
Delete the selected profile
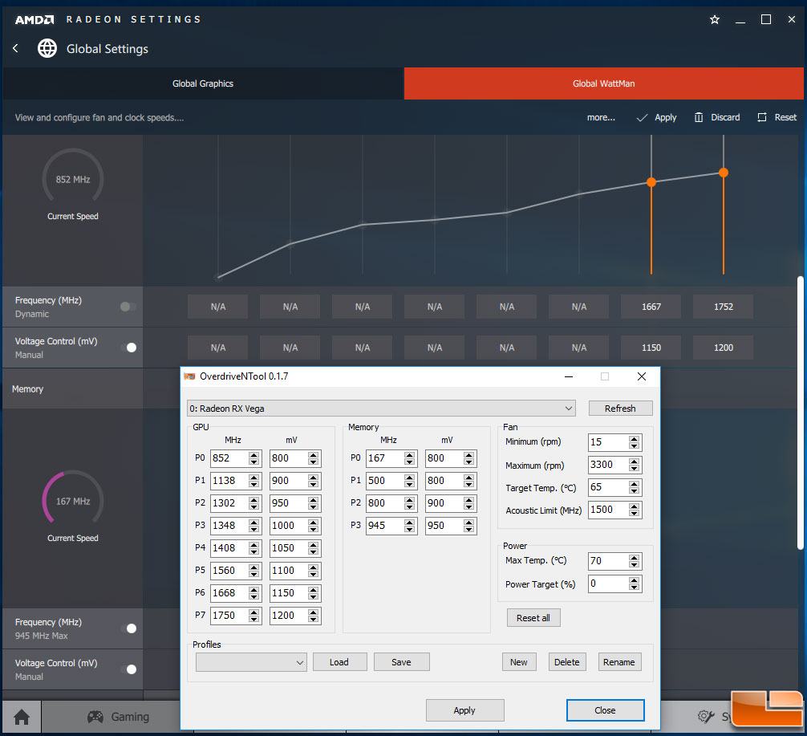pos(566,662)
